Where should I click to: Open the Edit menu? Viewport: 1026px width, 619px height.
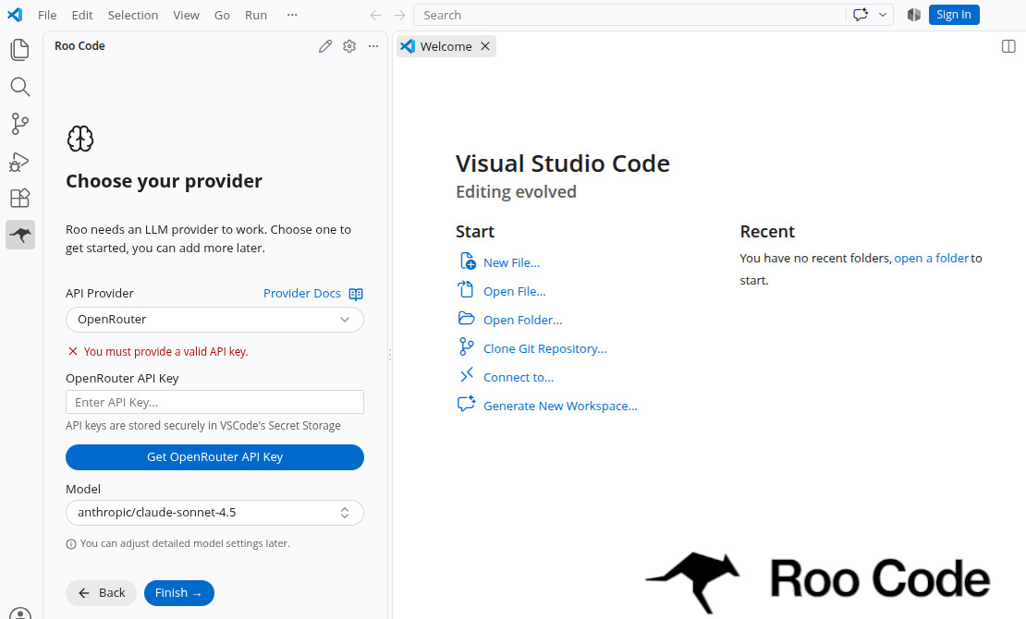82,15
